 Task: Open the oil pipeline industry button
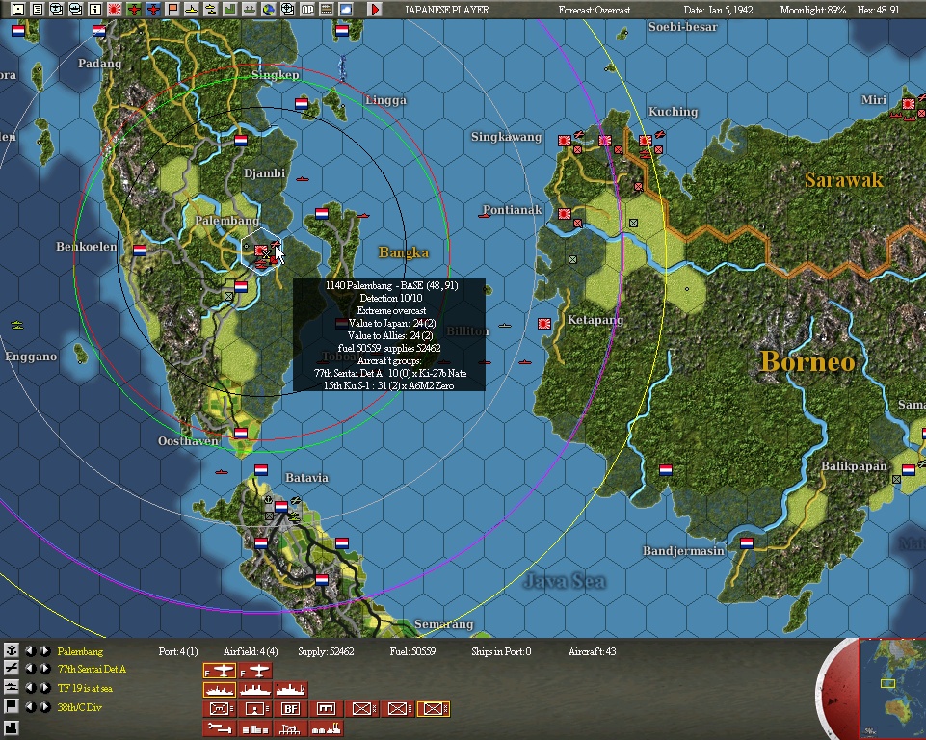219,728
